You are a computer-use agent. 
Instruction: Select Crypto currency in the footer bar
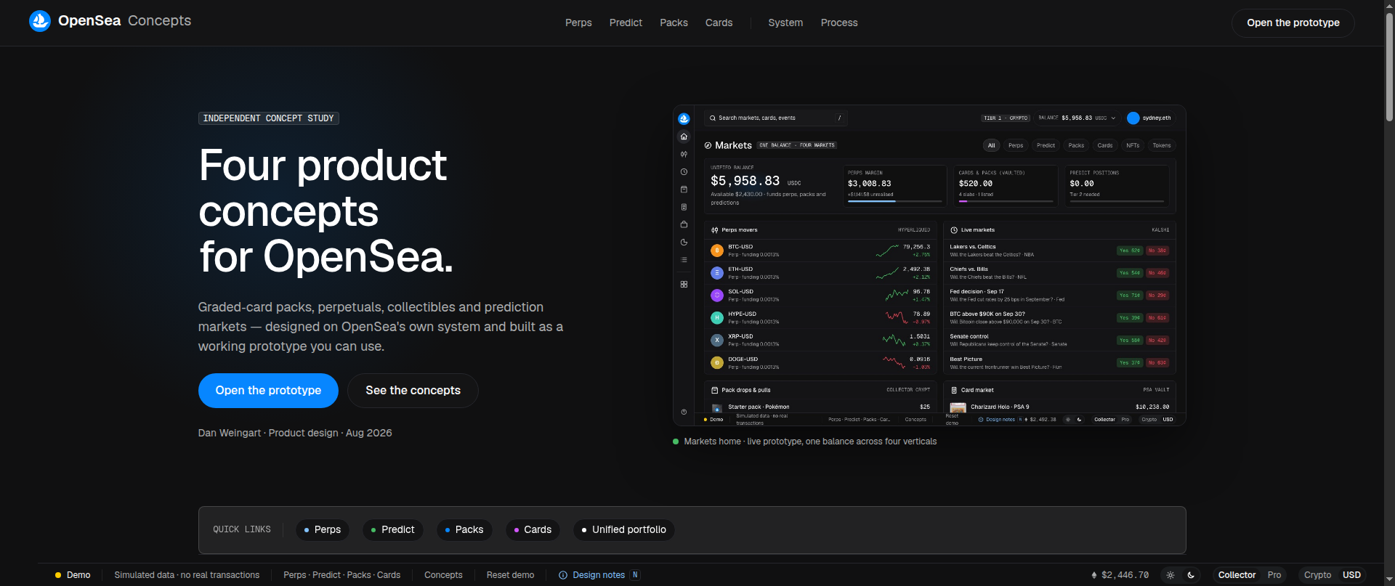[1317, 575]
